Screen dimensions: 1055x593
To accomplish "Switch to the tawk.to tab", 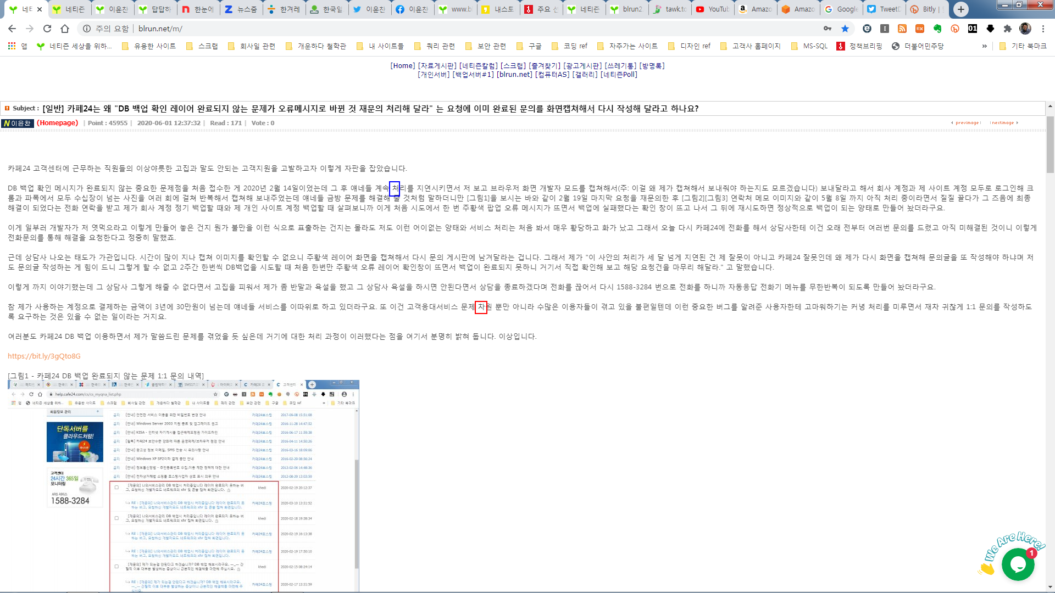I will pyautogui.click(x=669, y=9).
